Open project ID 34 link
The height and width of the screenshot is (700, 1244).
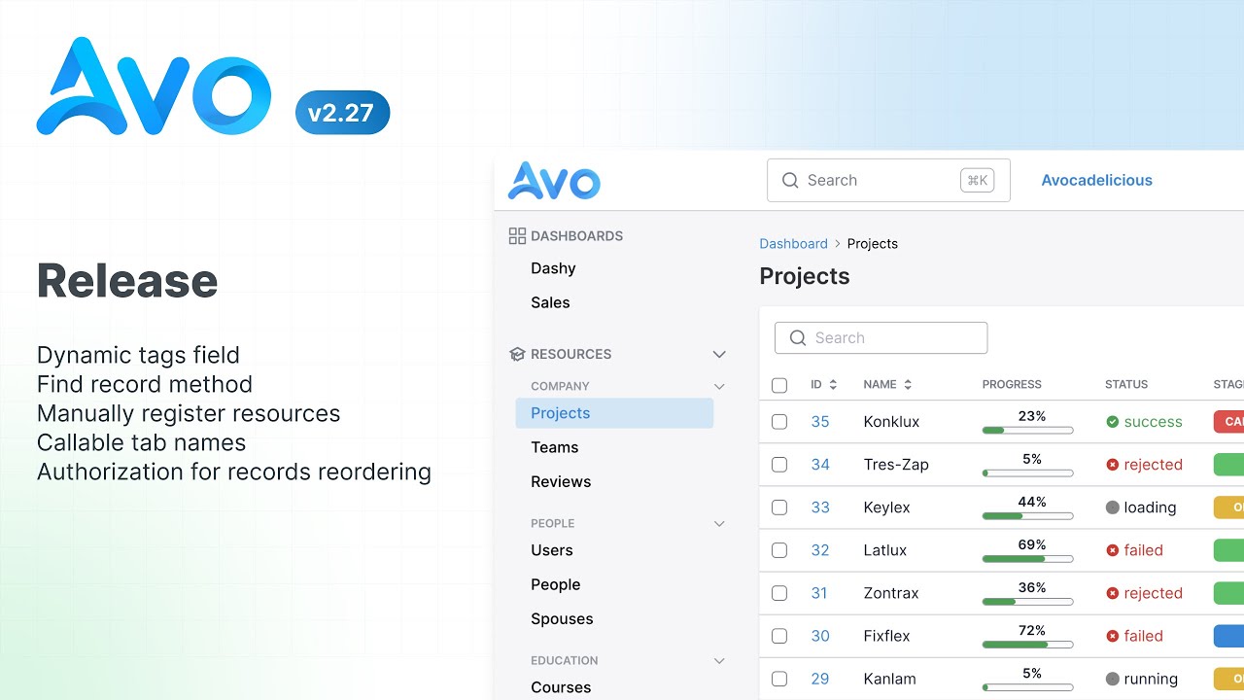820,465
